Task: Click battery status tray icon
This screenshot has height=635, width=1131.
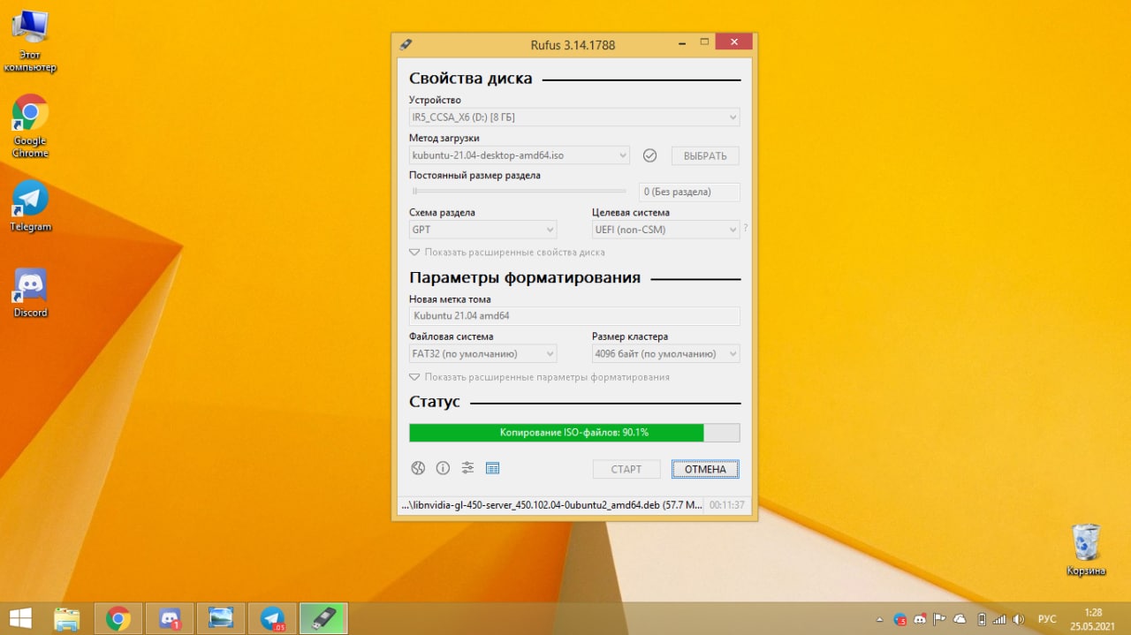Action: (x=981, y=619)
